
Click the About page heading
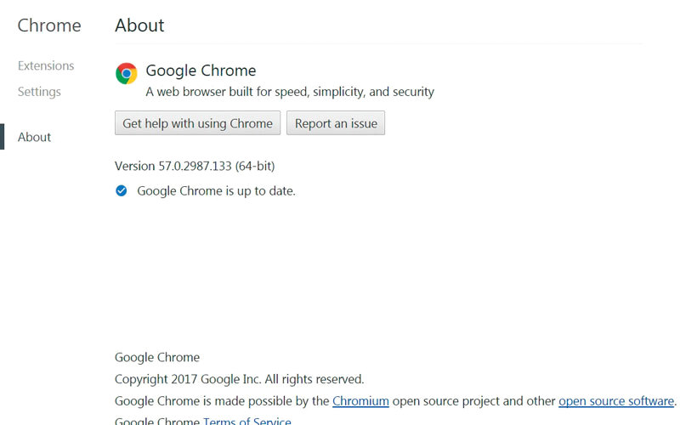tap(139, 25)
